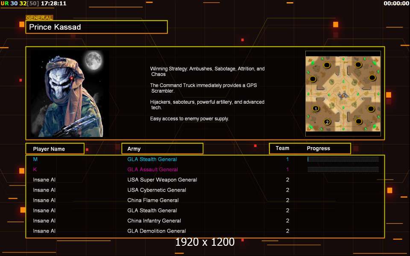Screen dimensions: 410x256
Task: Click the China Infantry General entry
Action: click(154, 221)
